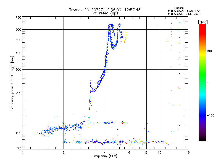This screenshot has width=221, height=166.
Task: Click the y-axis tick label '400'
Action: [19, 53]
